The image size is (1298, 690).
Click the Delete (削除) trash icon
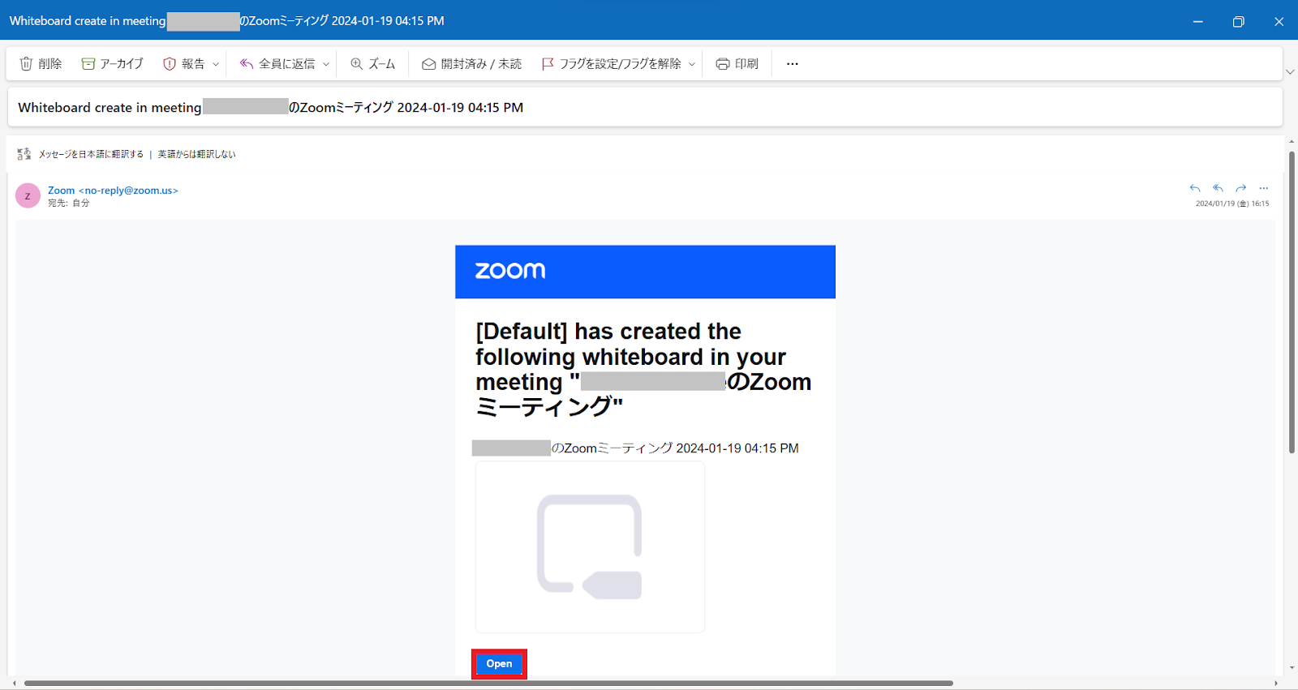(x=26, y=63)
